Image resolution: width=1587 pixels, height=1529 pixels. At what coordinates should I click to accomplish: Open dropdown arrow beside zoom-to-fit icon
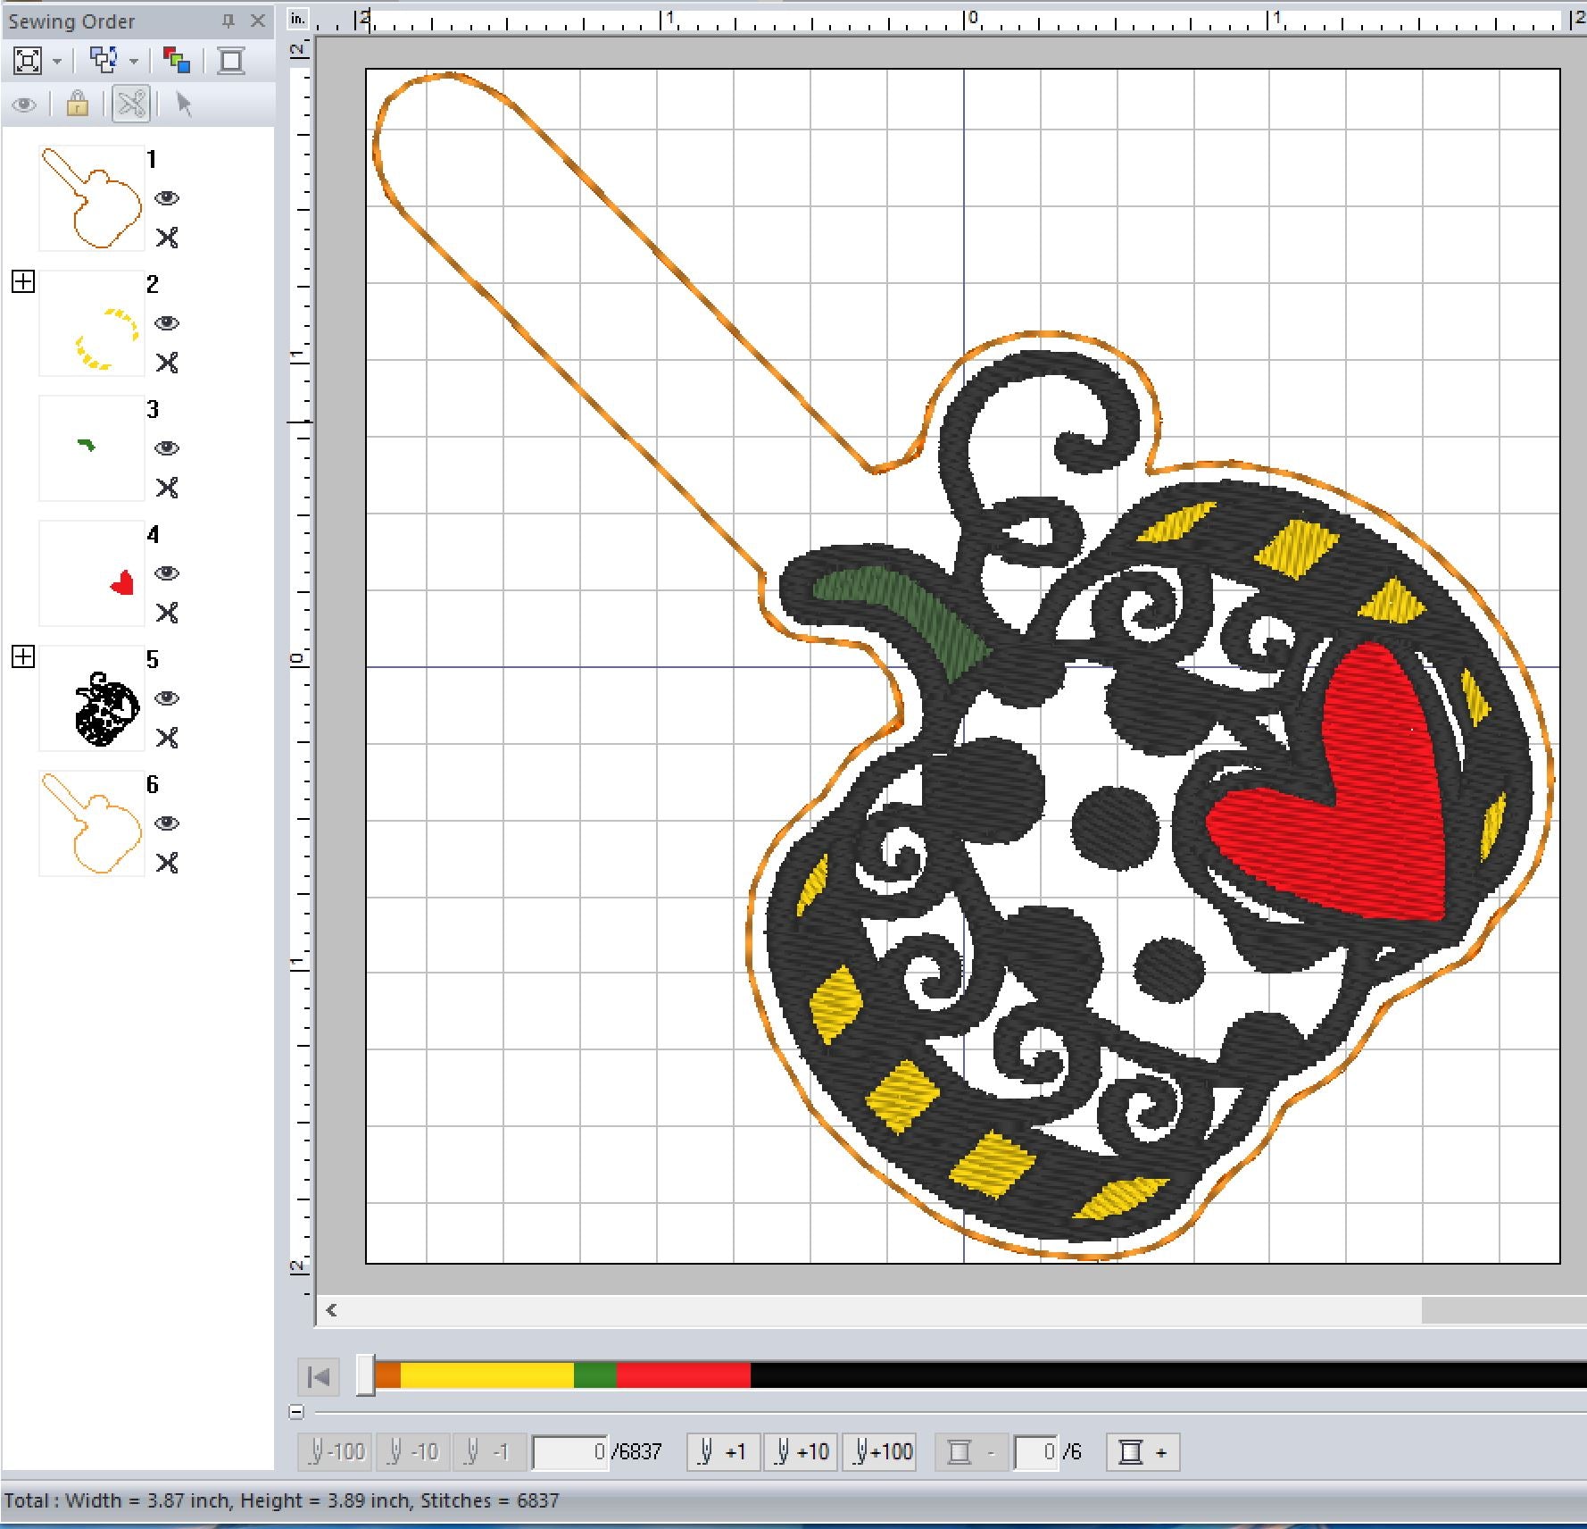tap(57, 62)
